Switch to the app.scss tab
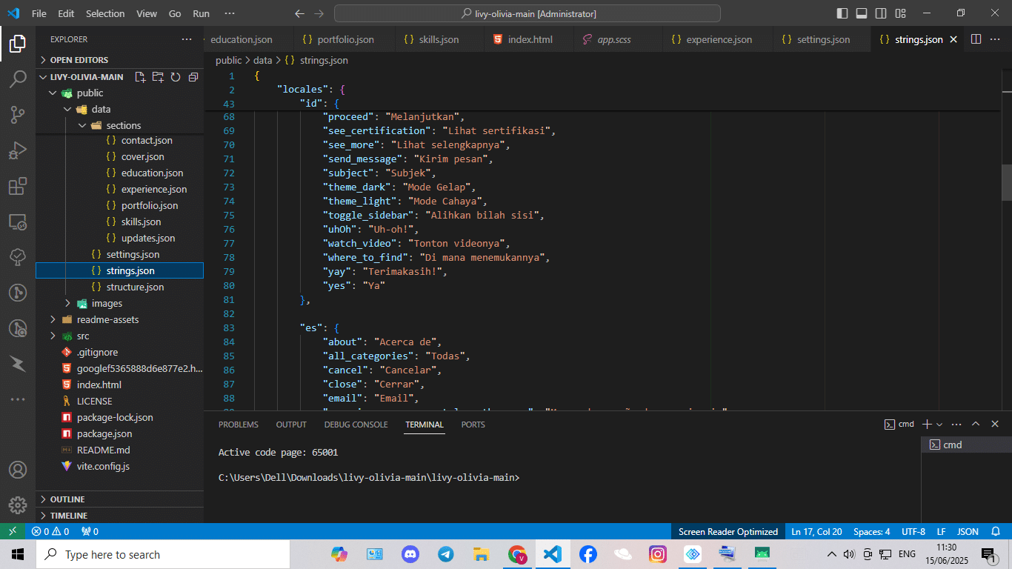The width and height of the screenshot is (1012, 569). [616, 39]
